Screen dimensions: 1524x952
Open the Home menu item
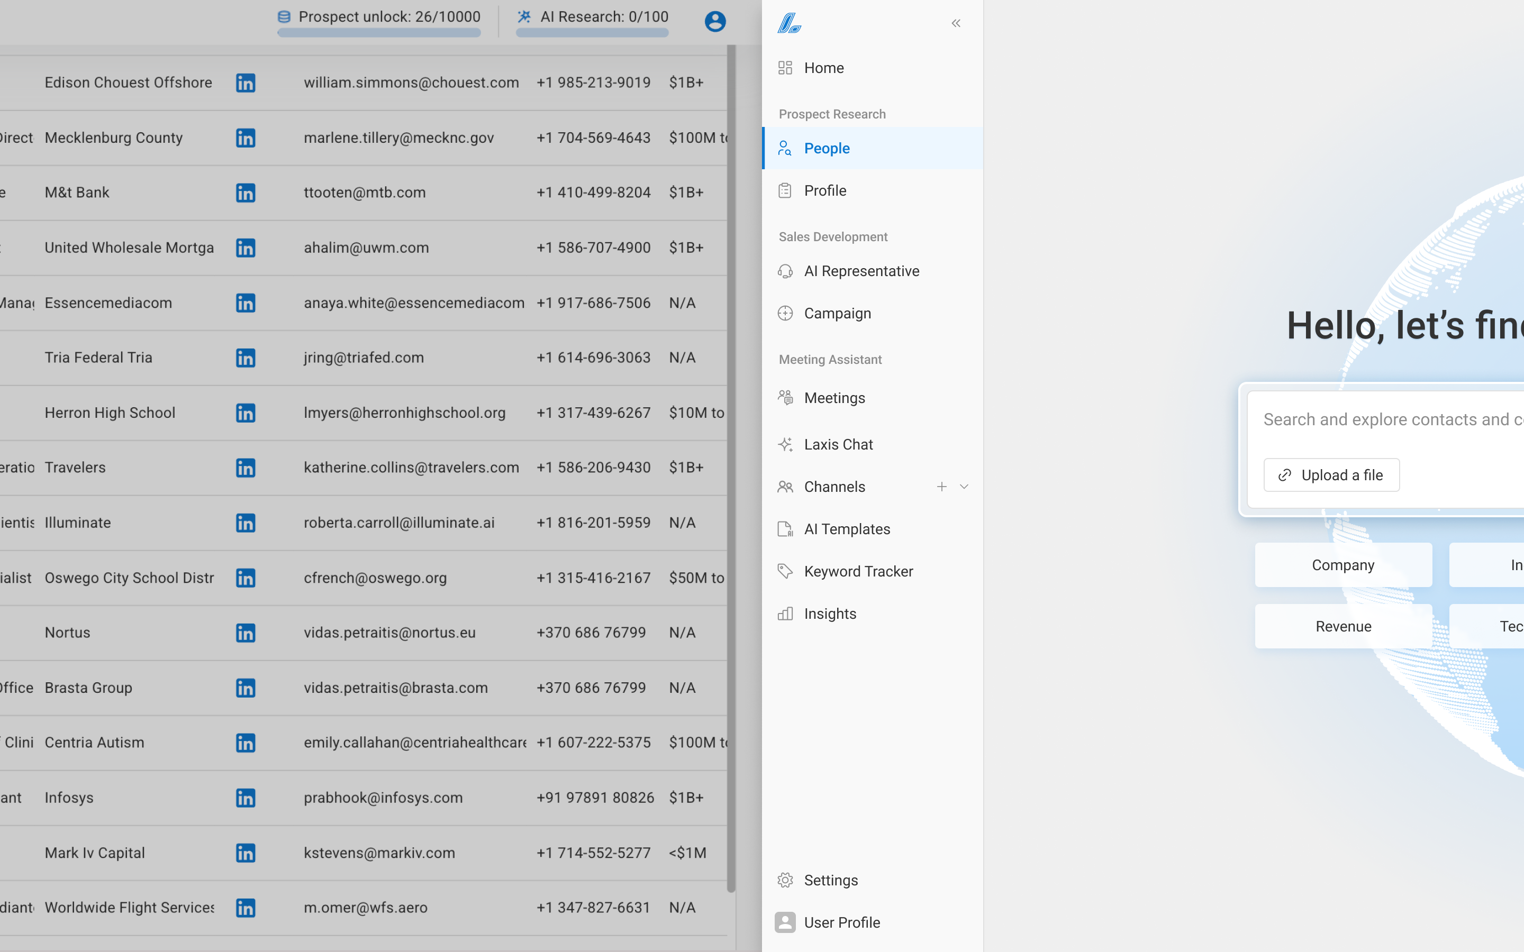[823, 68]
